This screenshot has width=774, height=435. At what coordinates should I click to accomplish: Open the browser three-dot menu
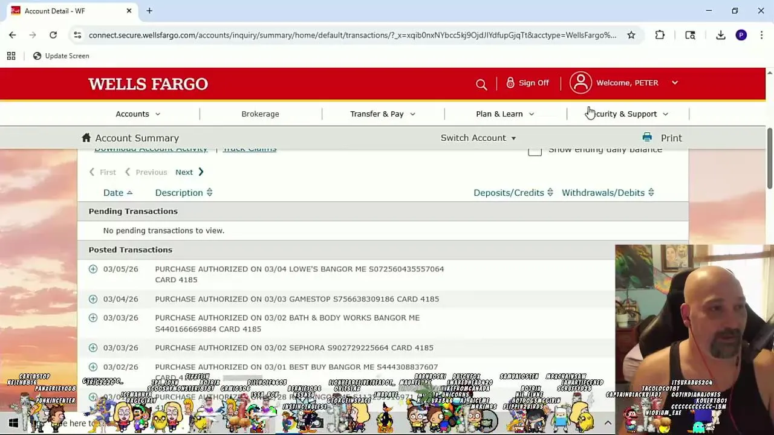click(761, 35)
